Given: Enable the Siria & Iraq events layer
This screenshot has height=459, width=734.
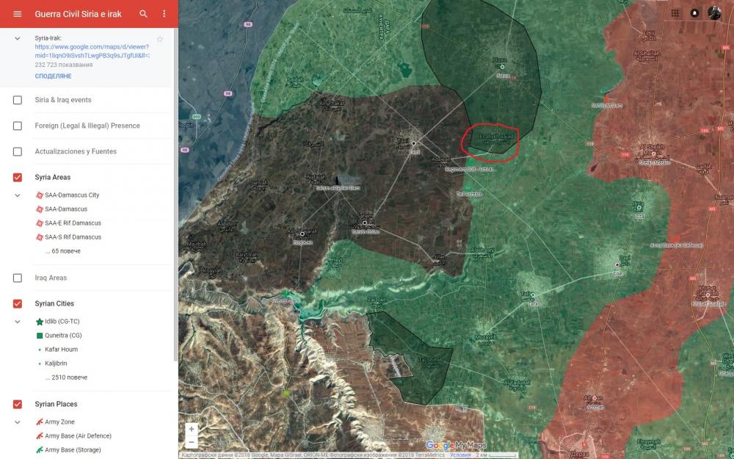Looking at the screenshot, I should click(x=18, y=100).
